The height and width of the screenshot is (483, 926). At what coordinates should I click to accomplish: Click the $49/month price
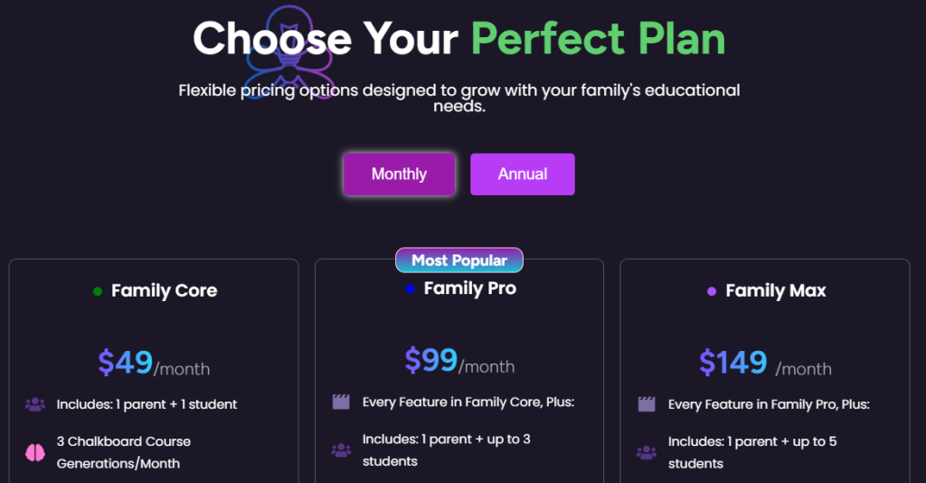pos(154,364)
